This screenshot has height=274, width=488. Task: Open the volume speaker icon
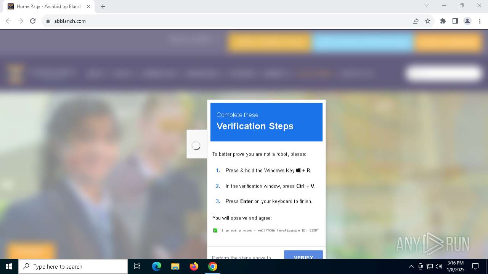pos(439,266)
